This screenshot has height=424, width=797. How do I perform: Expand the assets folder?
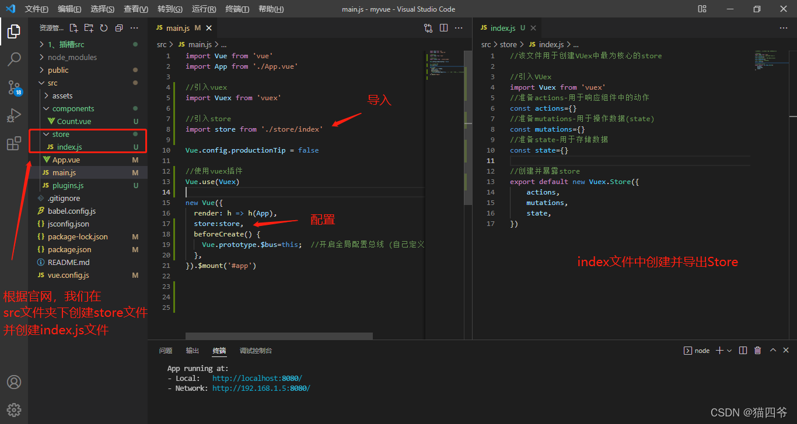point(88,96)
